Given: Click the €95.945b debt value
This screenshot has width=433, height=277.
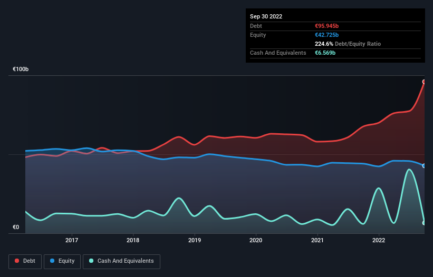Looking at the screenshot, I should [x=326, y=26].
